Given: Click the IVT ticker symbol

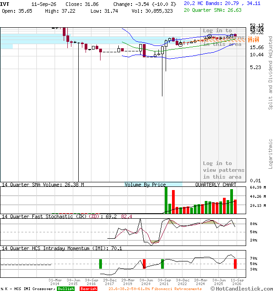Looking at the screenshot, I should 5,4.
